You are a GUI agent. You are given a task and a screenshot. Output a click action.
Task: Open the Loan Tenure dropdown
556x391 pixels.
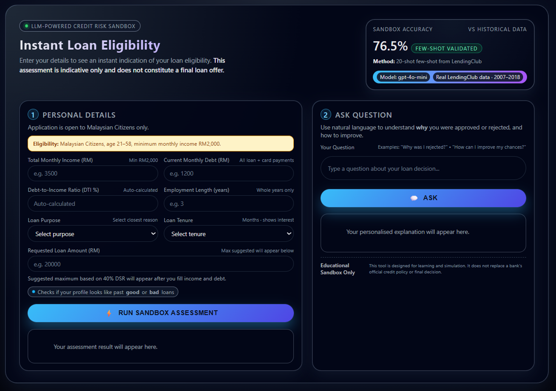(x=229, y=234)
